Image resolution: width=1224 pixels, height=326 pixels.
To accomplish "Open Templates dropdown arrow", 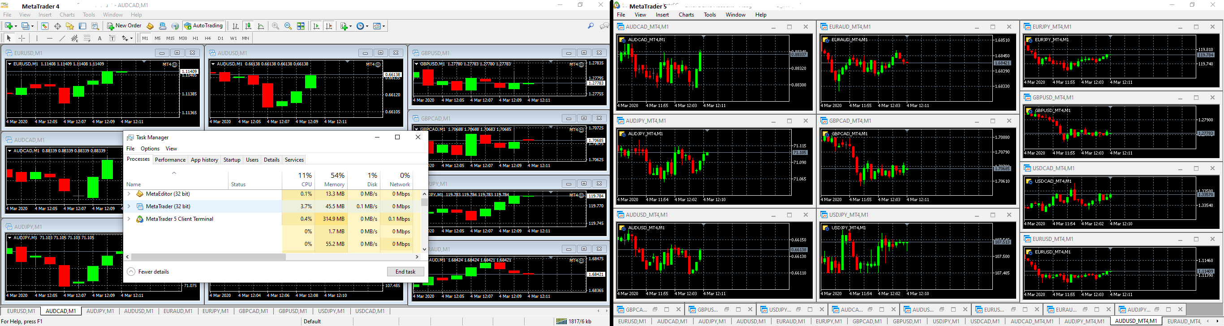I will tap(384, 26).
